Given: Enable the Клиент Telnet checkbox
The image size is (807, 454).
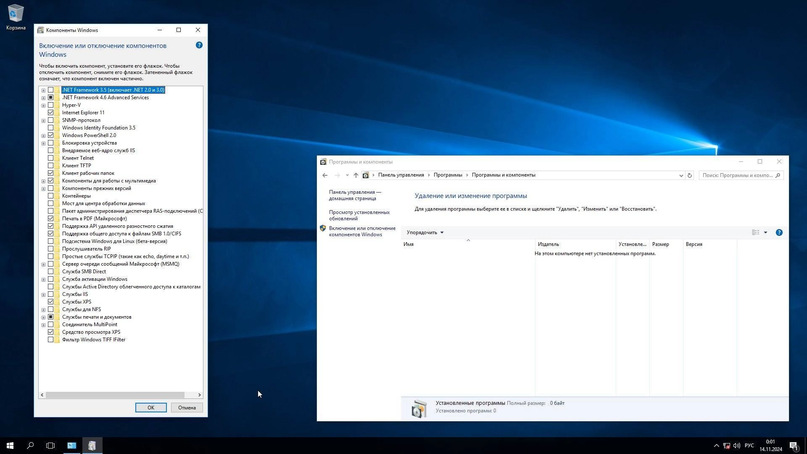Looking at the screenshot, I should point(50,158).
